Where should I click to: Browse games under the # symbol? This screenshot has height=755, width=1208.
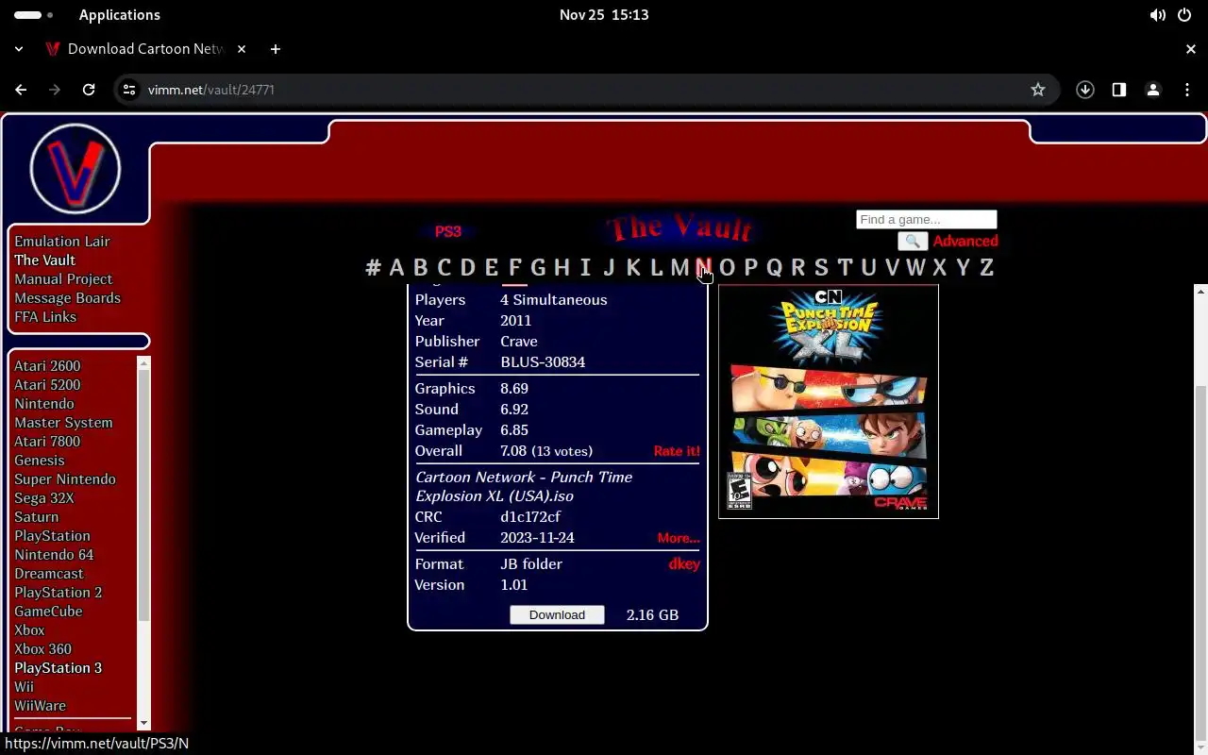coord(374,267)
